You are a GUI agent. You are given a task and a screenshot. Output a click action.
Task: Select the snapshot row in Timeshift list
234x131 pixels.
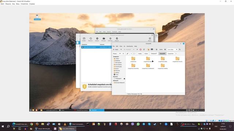97,47
